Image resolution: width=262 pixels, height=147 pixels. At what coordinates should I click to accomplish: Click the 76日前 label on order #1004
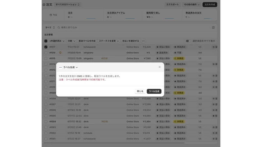coord(104,122)
